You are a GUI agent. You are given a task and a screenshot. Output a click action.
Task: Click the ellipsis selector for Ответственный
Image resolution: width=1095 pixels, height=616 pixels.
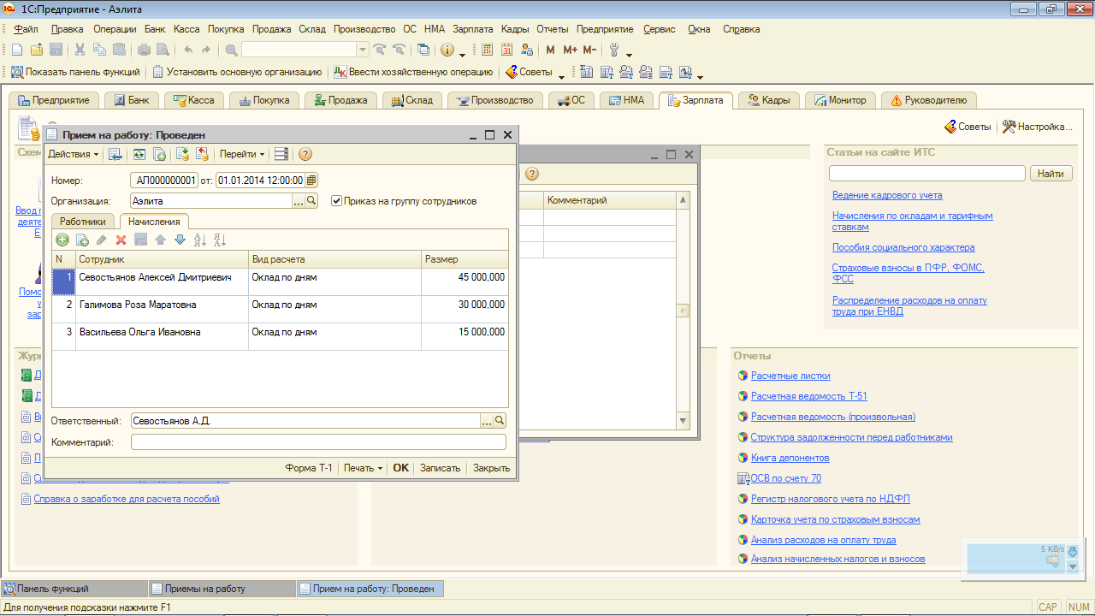487,421
